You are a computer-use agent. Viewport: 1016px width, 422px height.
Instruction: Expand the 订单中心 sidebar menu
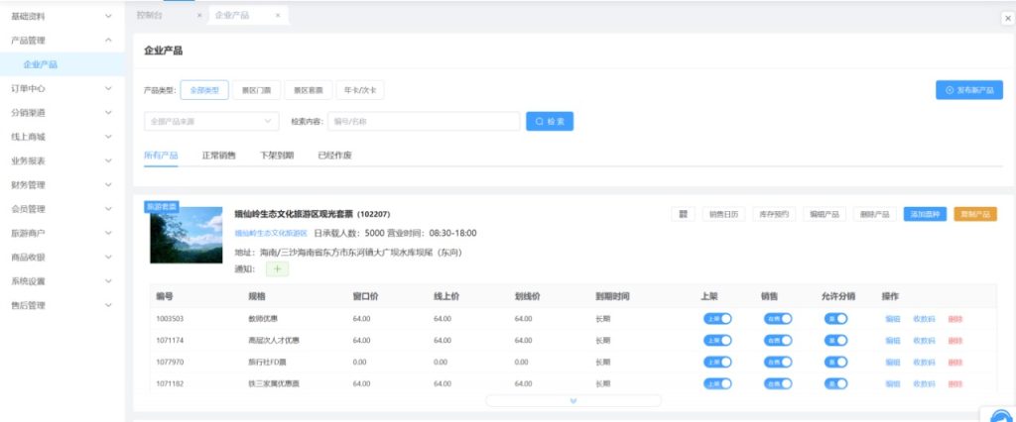coord(63,88)
